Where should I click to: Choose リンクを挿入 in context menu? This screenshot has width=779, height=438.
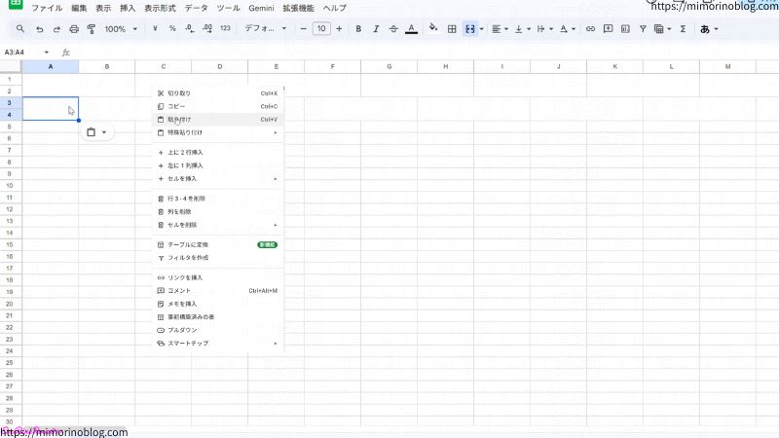(217, 277)
